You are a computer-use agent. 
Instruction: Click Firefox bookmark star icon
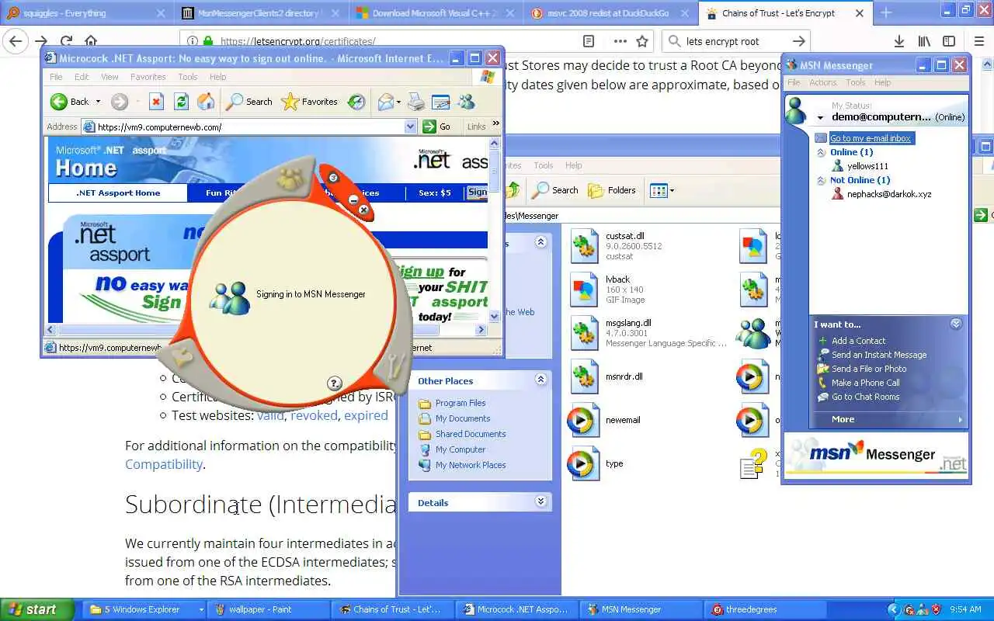[642, 42]
